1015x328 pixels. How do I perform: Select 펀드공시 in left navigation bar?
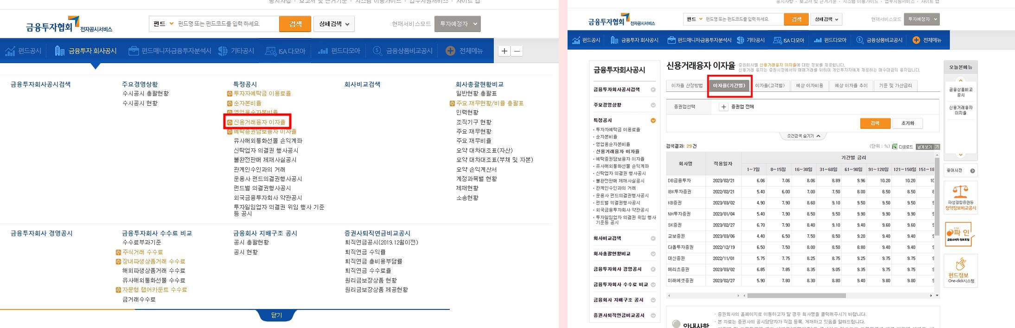tap(24, 51)
